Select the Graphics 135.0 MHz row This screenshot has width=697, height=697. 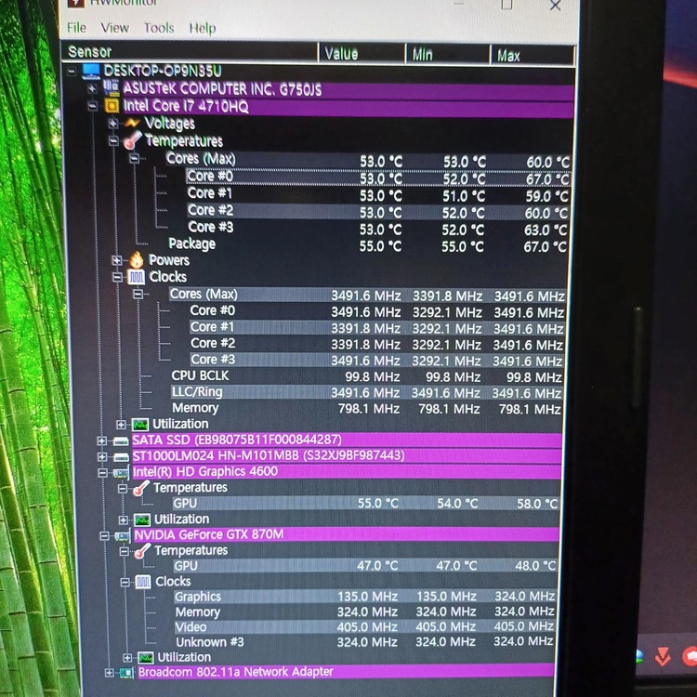364,596
